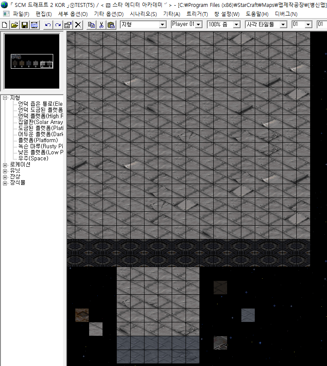Click the Undo arrow icon
Viewport: 327px width, 366px height.
point(48,25)
